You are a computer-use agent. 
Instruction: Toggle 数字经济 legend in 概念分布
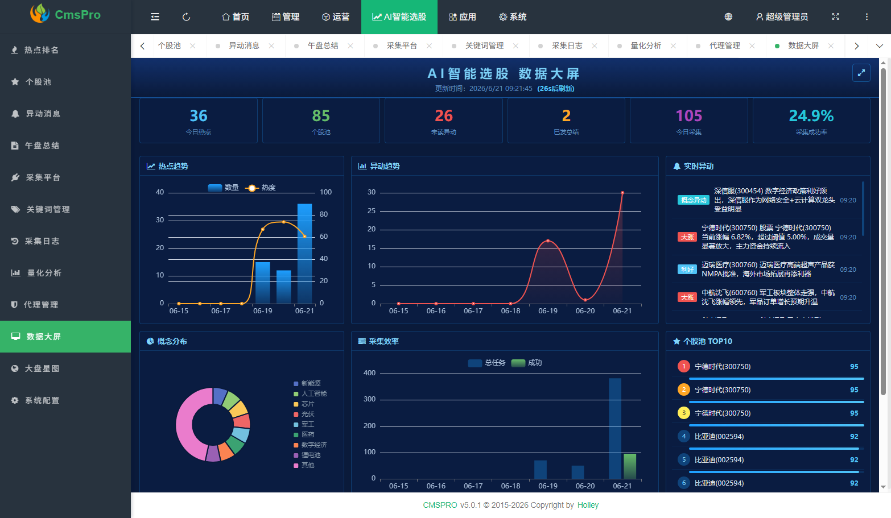coord(310,445)
